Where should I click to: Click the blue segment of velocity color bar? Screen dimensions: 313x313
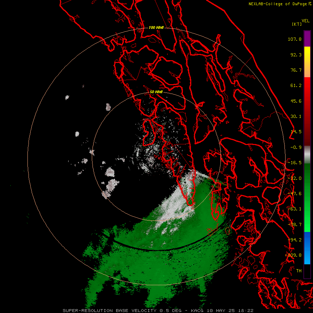pos(307,248)
